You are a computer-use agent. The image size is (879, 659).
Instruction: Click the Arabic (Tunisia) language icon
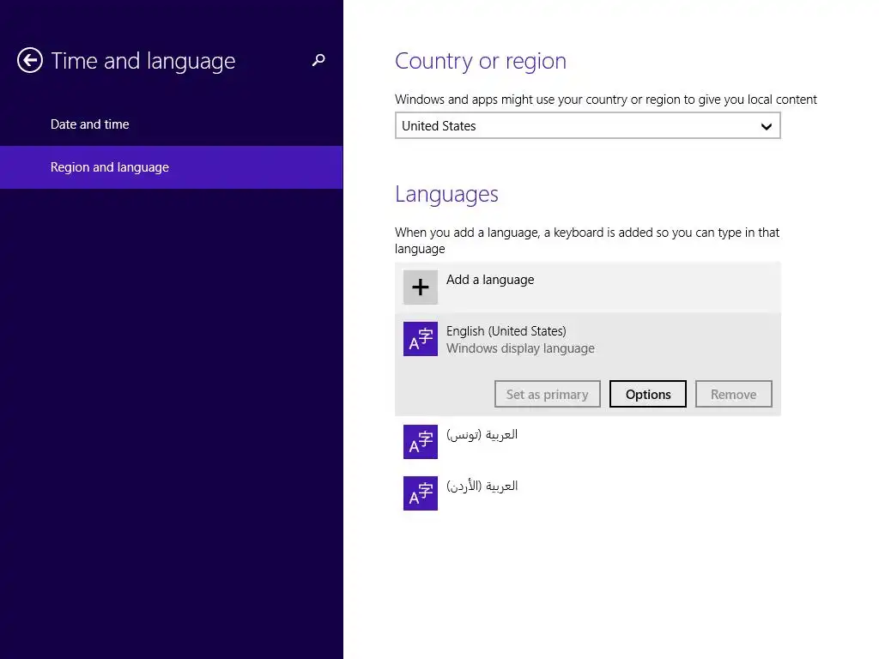click(421, 442)
